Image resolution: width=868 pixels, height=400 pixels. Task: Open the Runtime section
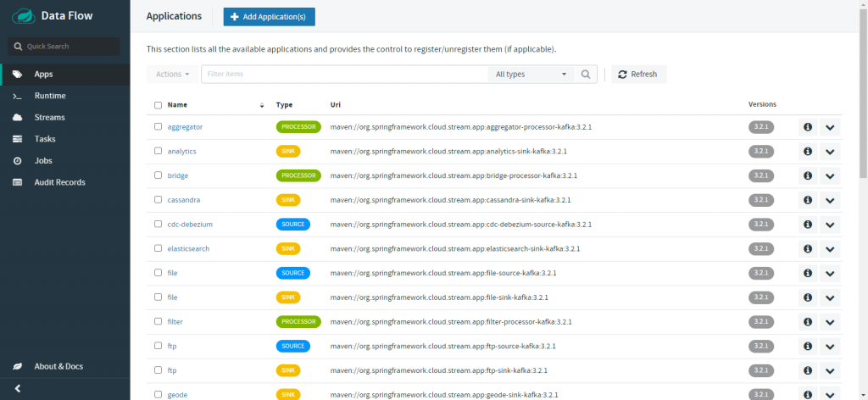pyautogui.click(x=65, y=96)
